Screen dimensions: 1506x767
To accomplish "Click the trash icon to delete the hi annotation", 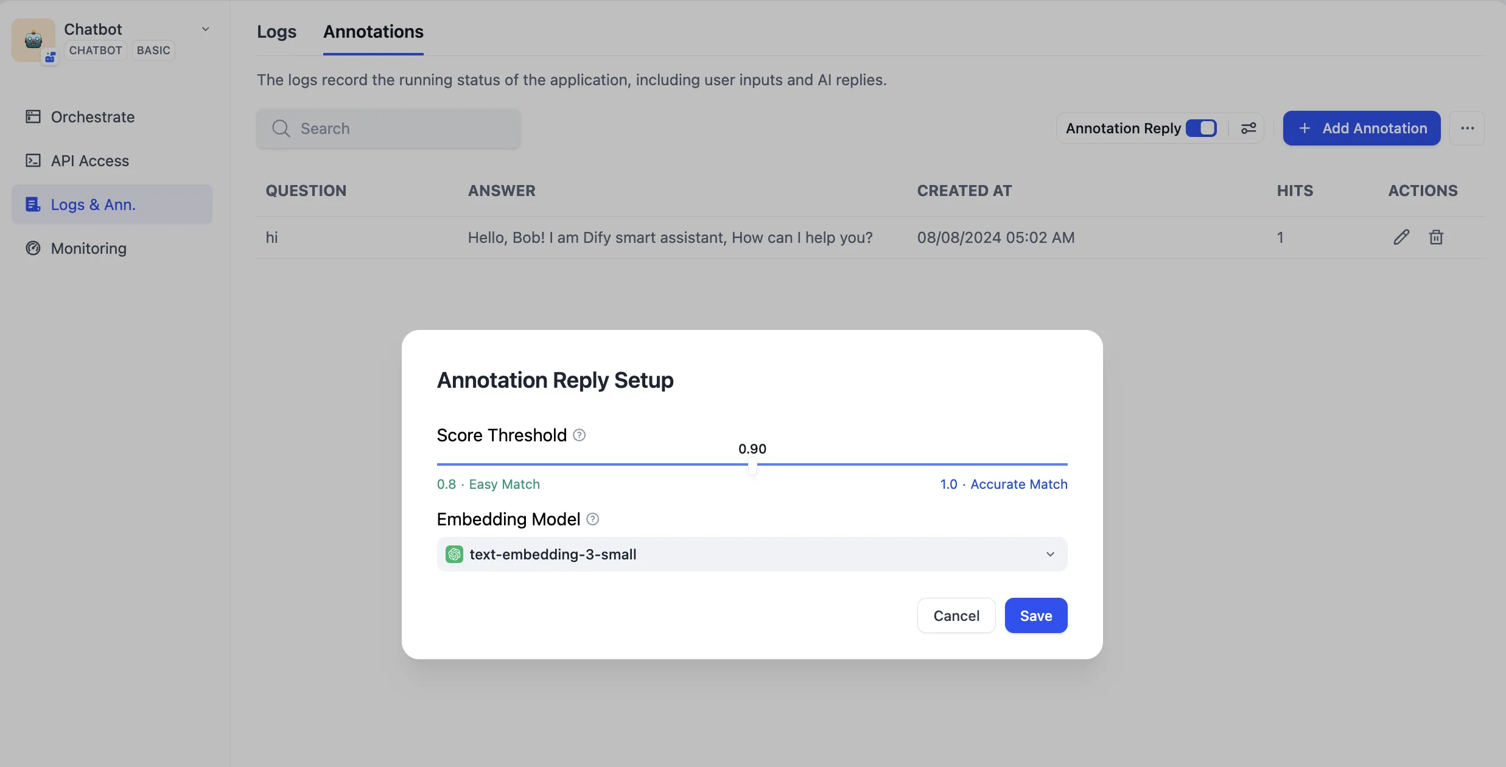I will coord(1436,237).
